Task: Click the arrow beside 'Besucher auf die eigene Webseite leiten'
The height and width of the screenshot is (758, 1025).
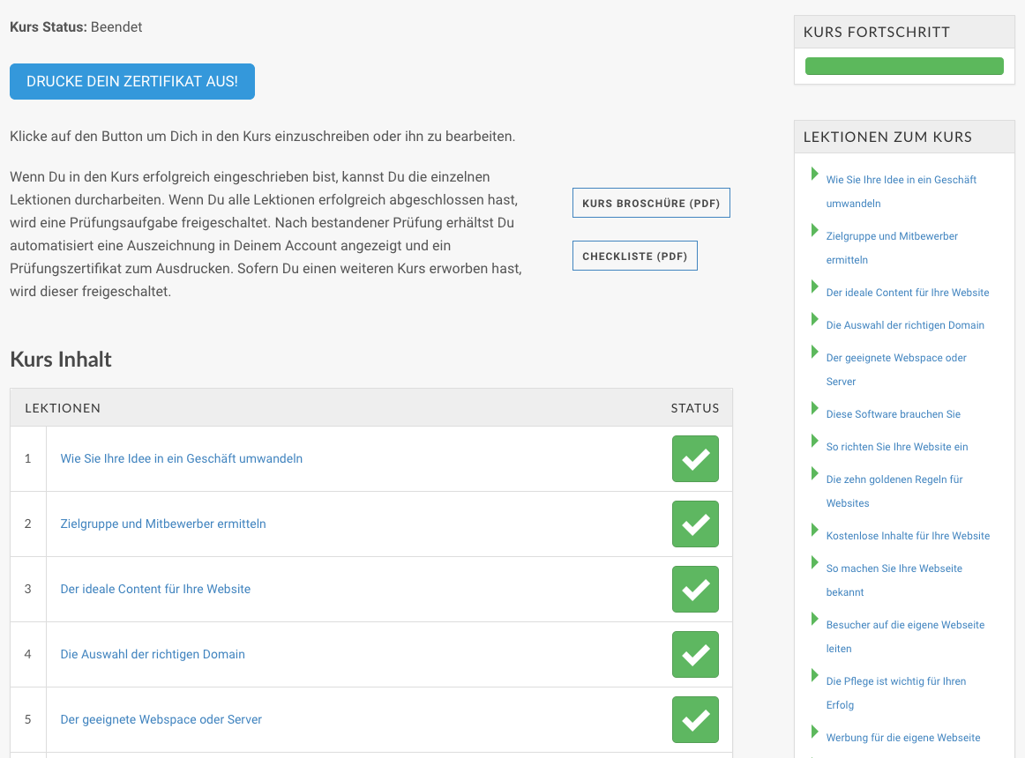Action: pos(814,618)
